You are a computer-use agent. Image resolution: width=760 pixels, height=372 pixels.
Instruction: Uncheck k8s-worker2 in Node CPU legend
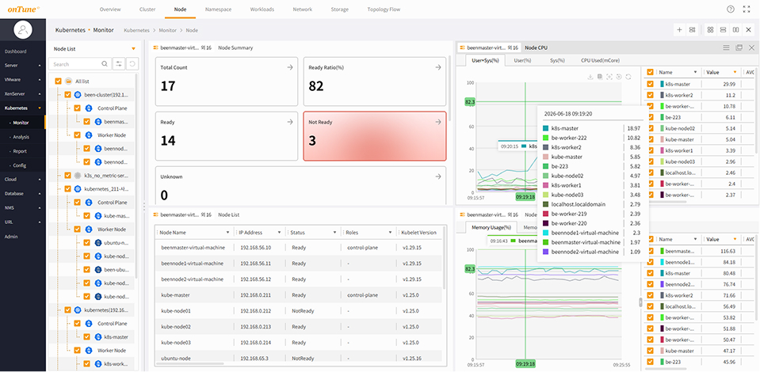tap(651, 95)
